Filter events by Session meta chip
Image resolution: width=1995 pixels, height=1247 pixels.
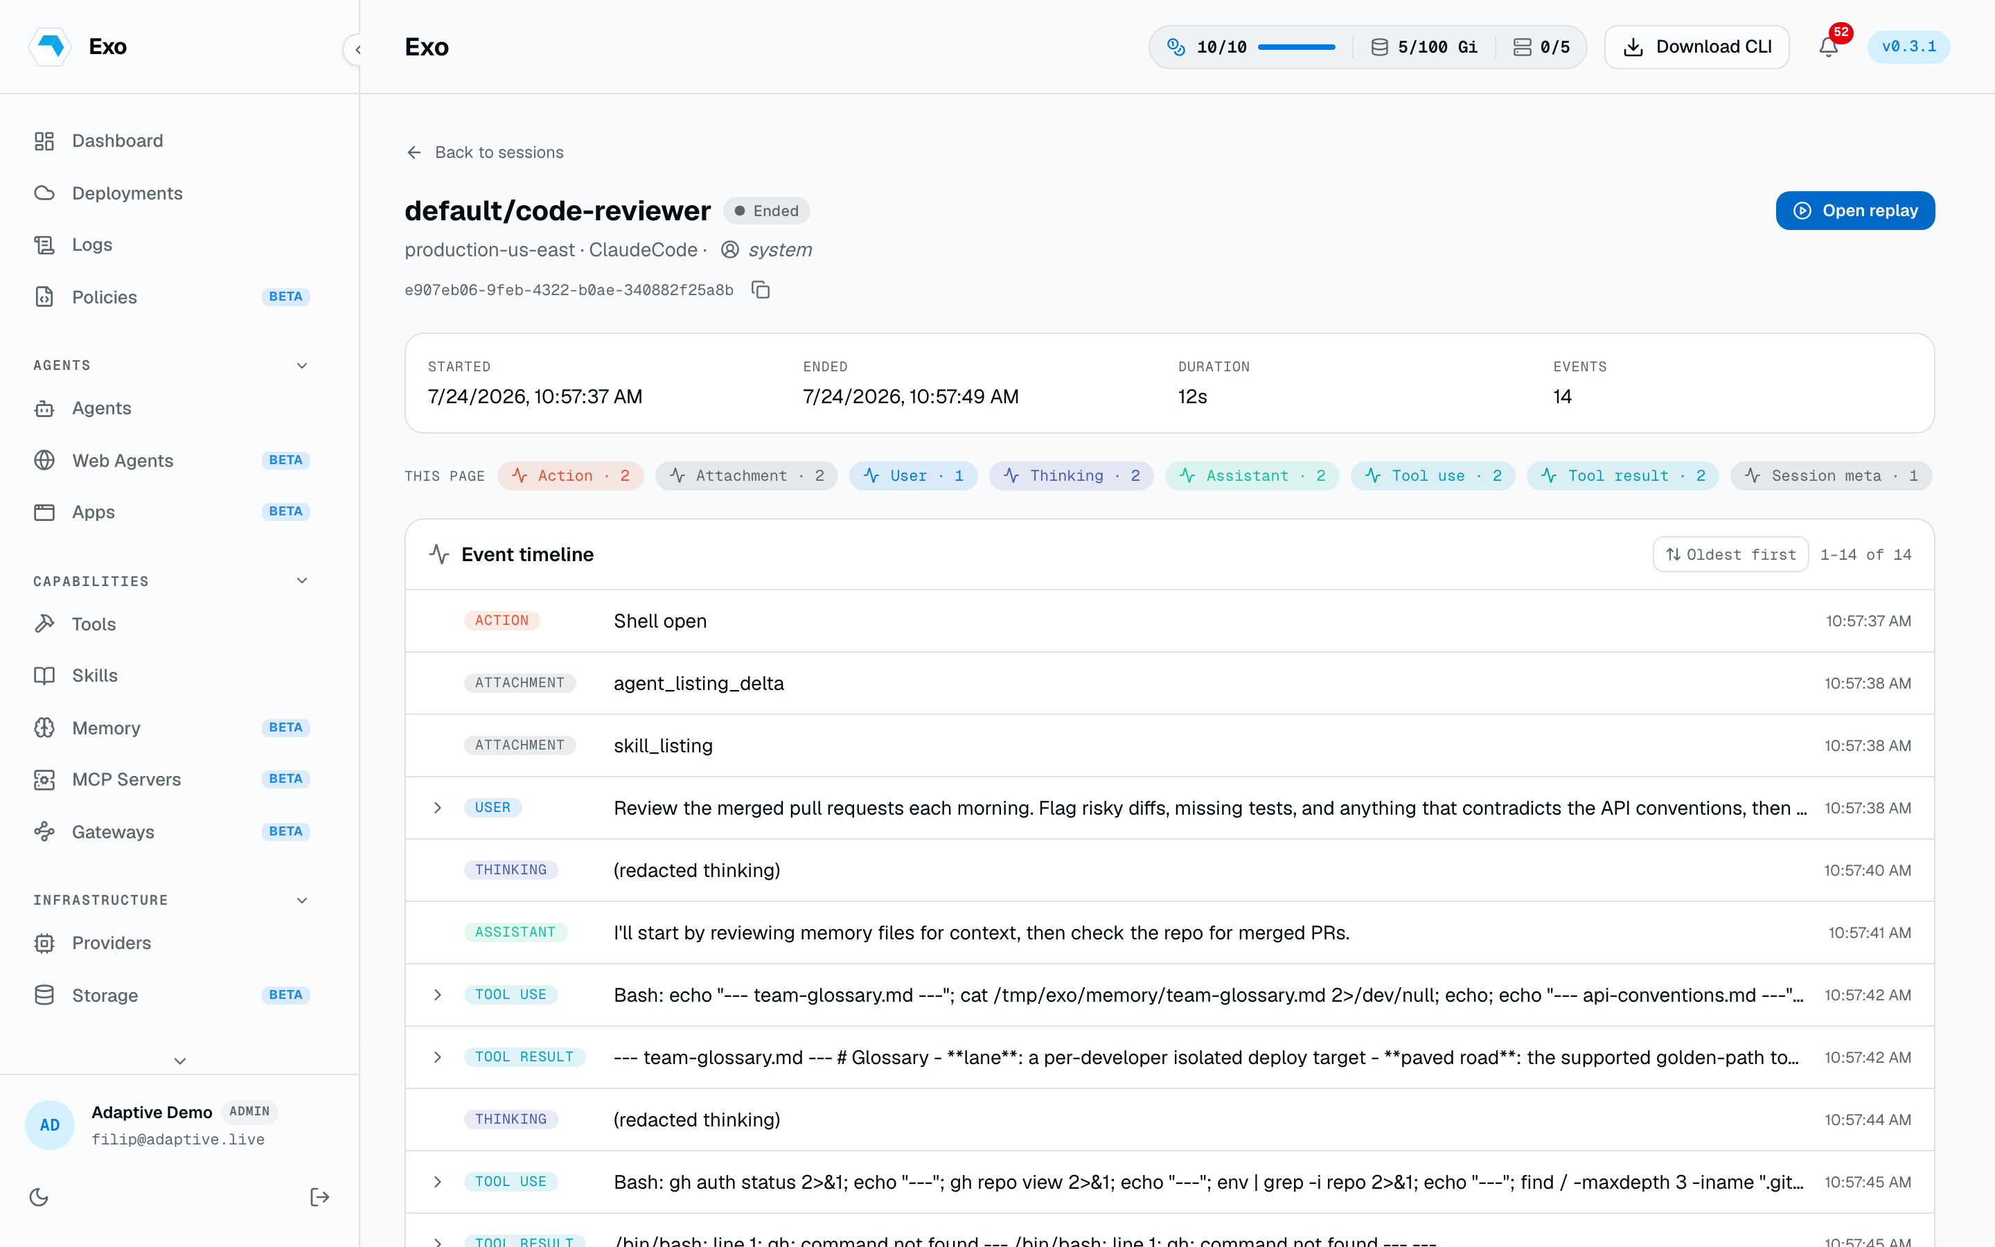[x=1831, y=476]
